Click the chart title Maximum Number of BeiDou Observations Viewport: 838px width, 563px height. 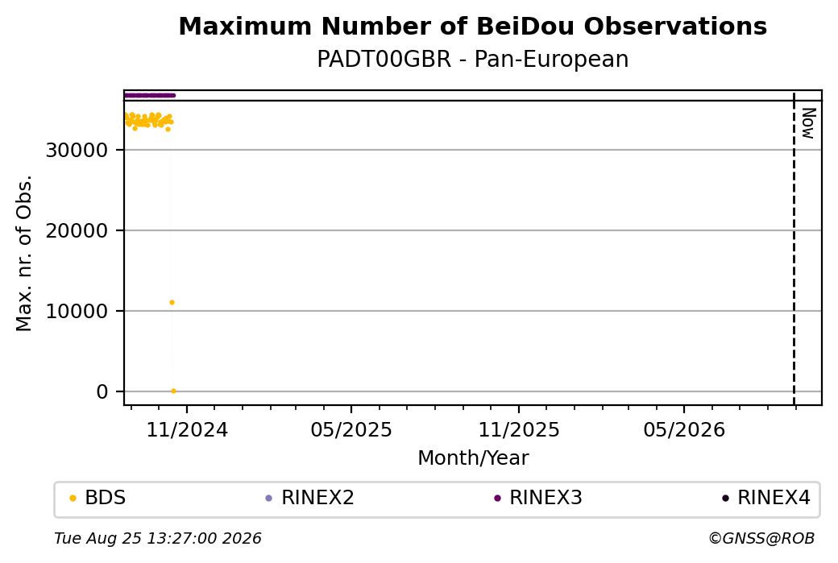472,27
